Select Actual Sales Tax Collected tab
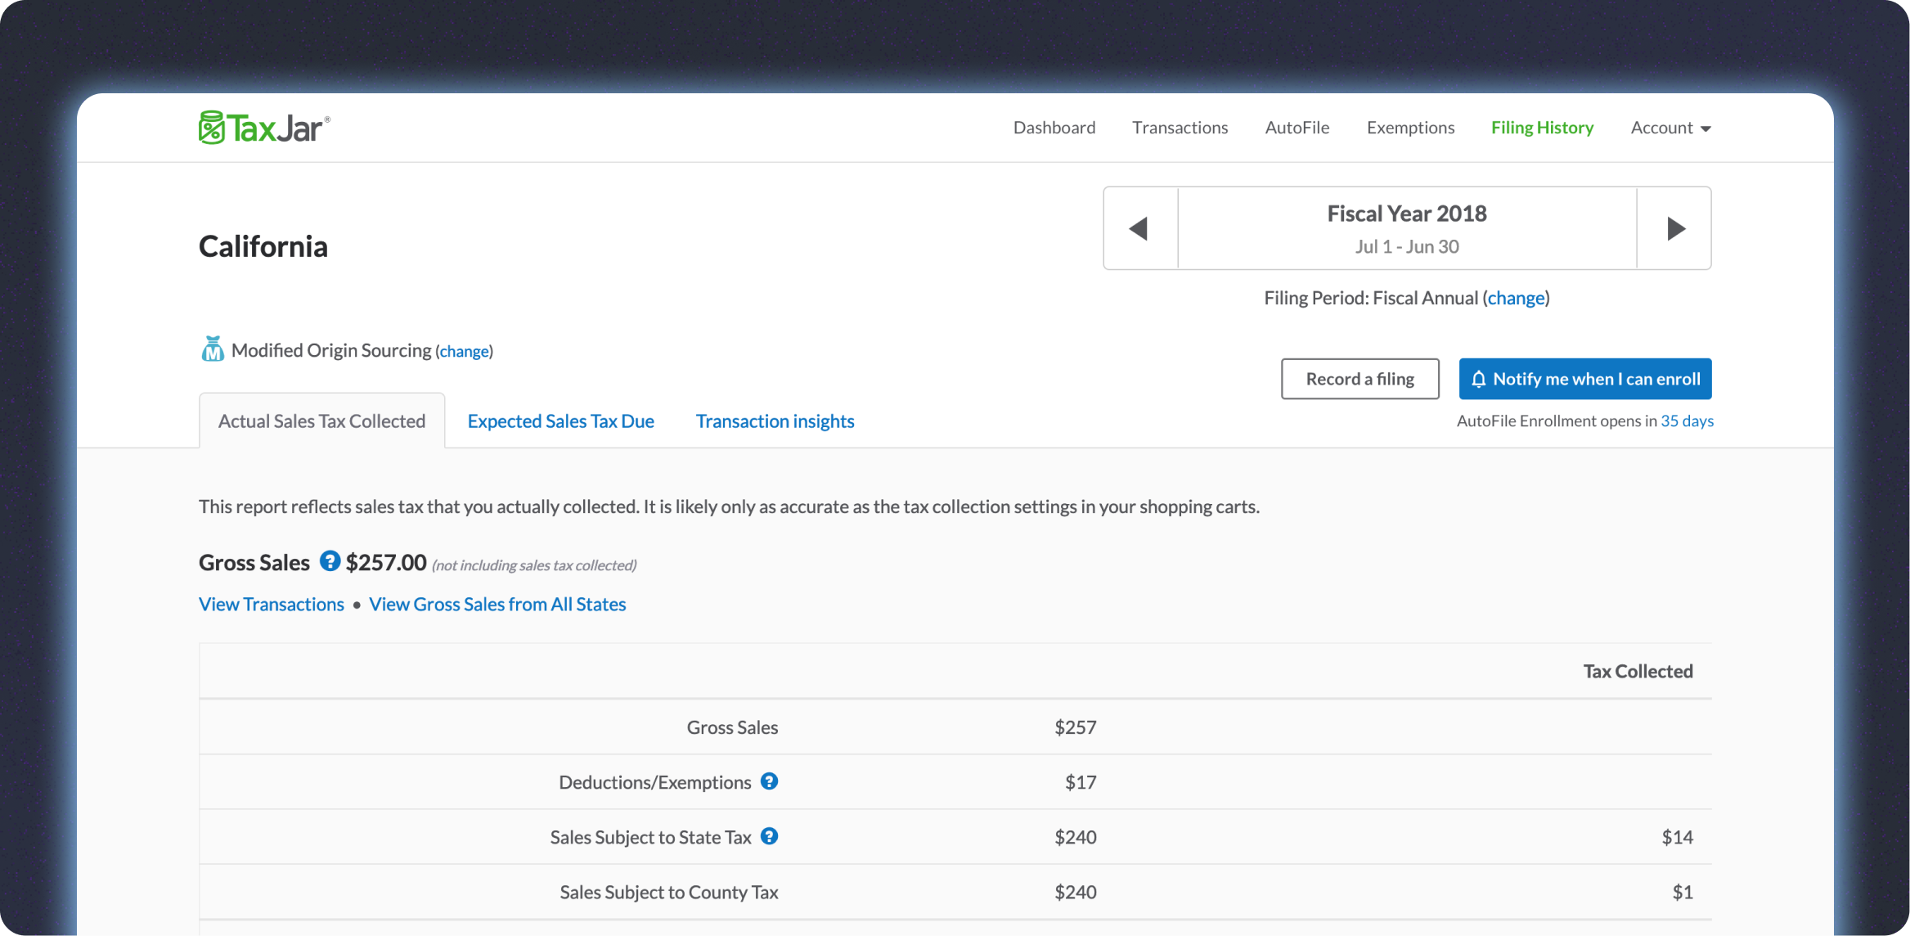Image resolution: width=1910 pixels, height=936 pixels. 321,421
